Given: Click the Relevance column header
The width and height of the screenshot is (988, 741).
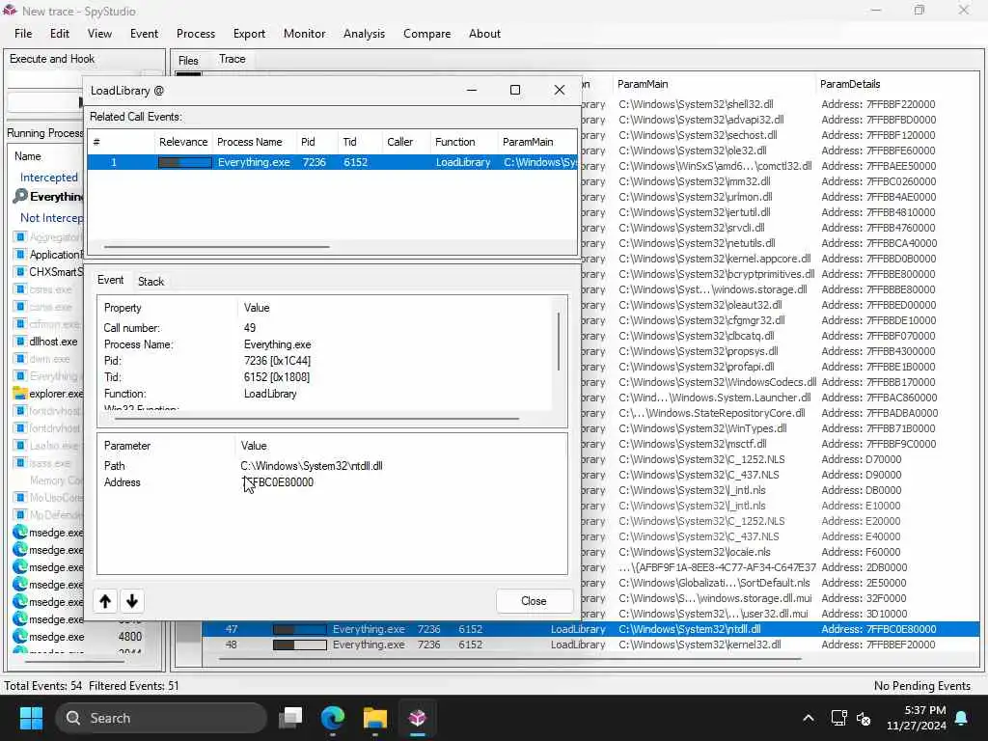Looking at the screenshot, I should pyautogui.click(x=183, y=142).
